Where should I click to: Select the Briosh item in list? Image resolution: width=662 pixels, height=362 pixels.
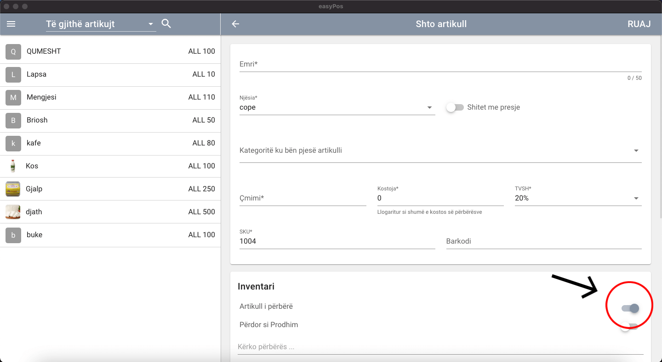tap(110, 120)
